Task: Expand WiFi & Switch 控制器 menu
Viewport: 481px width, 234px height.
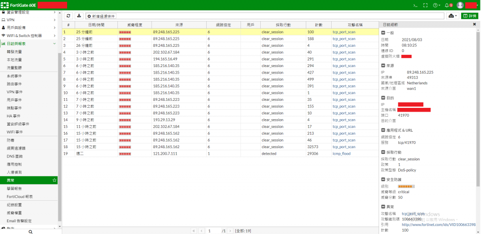Action: click(29, 36)
